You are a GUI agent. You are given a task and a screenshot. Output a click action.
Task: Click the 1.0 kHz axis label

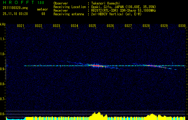tap(2, 54)
